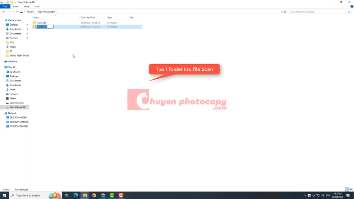
Task: Click the Back navigation arrow
Action: click(4, 12)
